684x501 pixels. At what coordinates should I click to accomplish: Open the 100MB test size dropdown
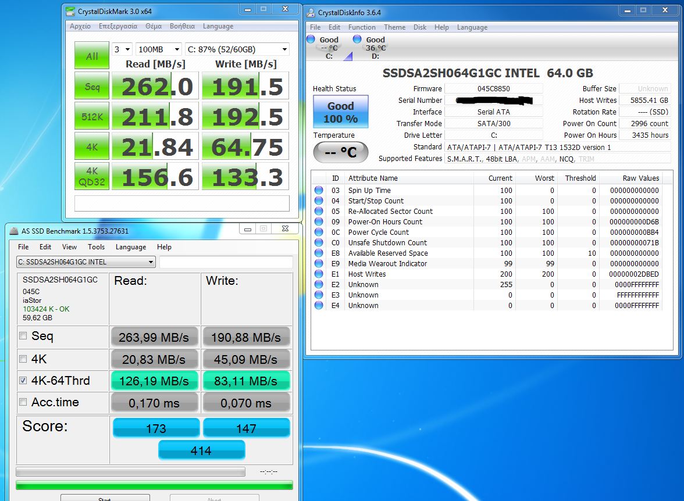tap(158, 49)
